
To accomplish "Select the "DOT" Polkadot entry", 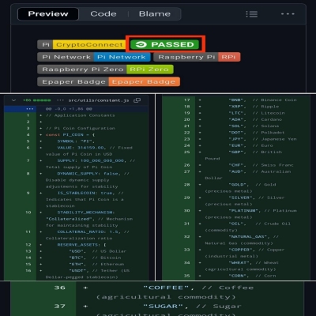I will point(257,133).
